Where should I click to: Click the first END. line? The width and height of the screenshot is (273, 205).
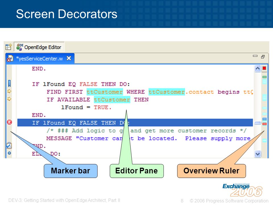pos(39,69)
